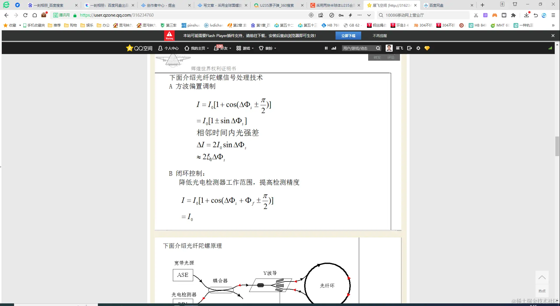Open reading mode from the browser toolbar

click(x=504, y=15)
